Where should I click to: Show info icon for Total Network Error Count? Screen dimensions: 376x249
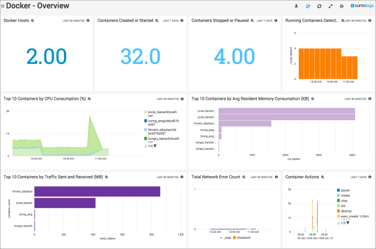coord(276,177)
